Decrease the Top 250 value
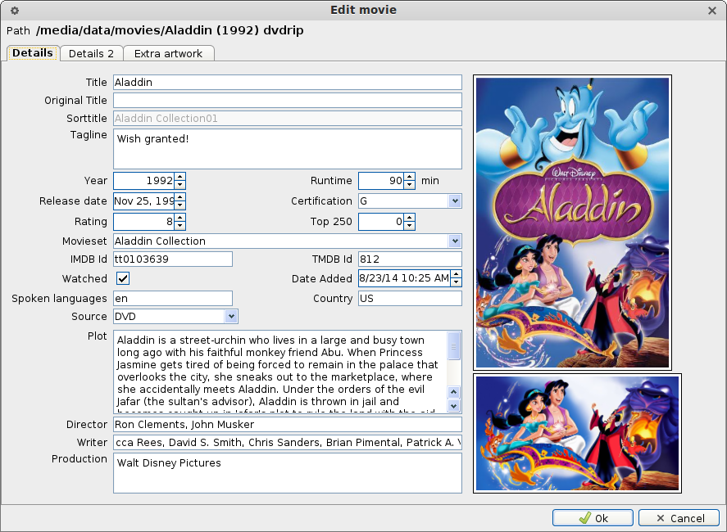Image resolution: width=727 pixels, height=532 pixels. point(410,226)
